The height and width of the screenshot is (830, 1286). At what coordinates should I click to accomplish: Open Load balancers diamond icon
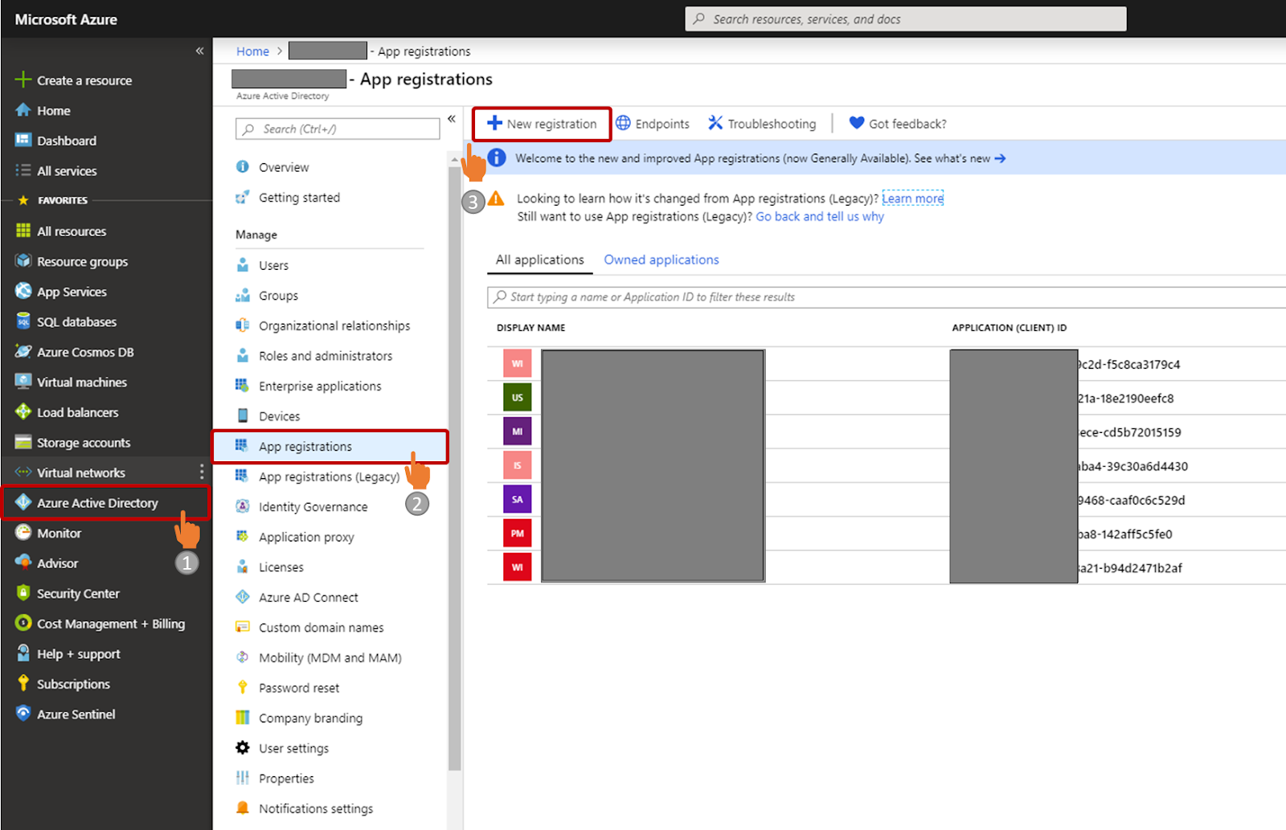click(x=23, y=411)
